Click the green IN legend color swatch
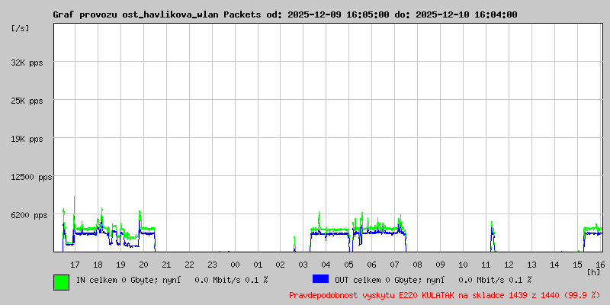The height and width of the screenshot is (305, 610). pos(62,282)
